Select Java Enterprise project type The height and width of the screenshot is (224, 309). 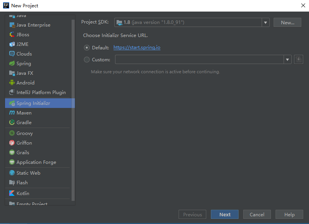38,25
